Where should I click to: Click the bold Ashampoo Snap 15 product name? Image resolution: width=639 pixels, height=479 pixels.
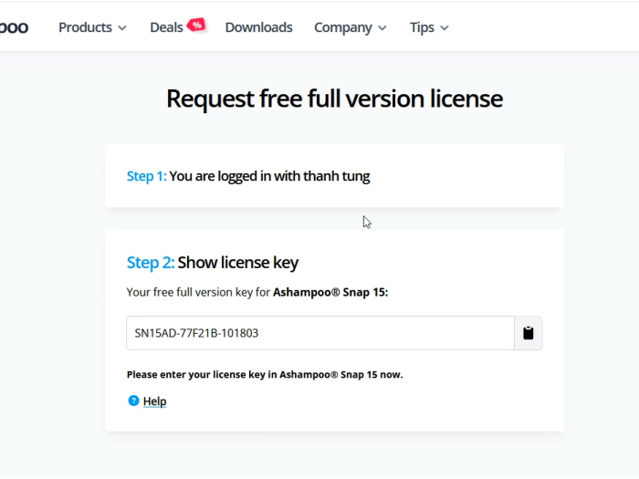(330, 292)
